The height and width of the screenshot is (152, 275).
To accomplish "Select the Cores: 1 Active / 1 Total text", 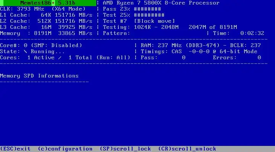I will point(46,58).
